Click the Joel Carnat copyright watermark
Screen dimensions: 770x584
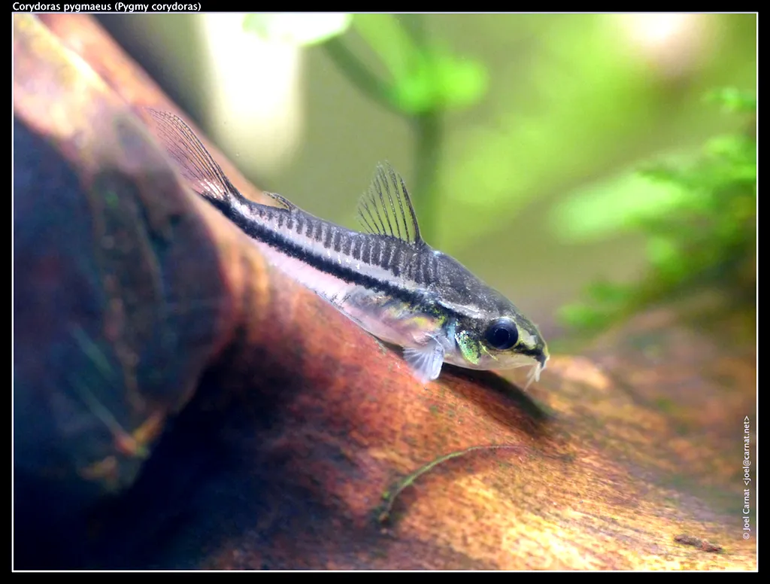tap(746, 477)
